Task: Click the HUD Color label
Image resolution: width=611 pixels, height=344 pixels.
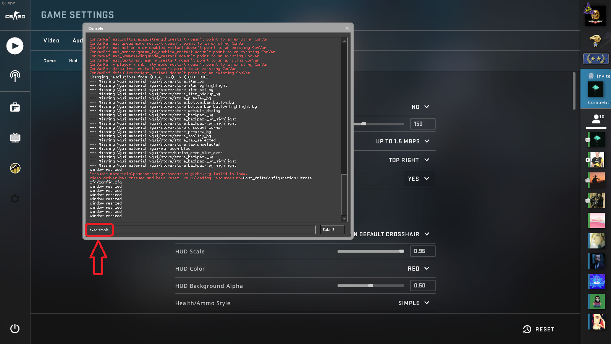Action: tap(190, 269)
